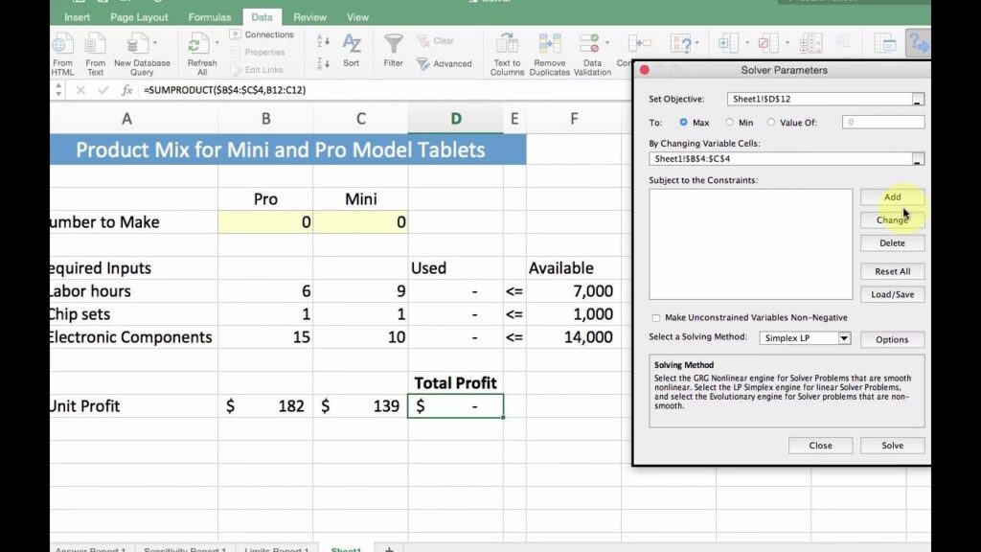Click the Set Objective range selector button
This screenshot has width=981, height=552.
pyautogui.click(x=918, y=100)
